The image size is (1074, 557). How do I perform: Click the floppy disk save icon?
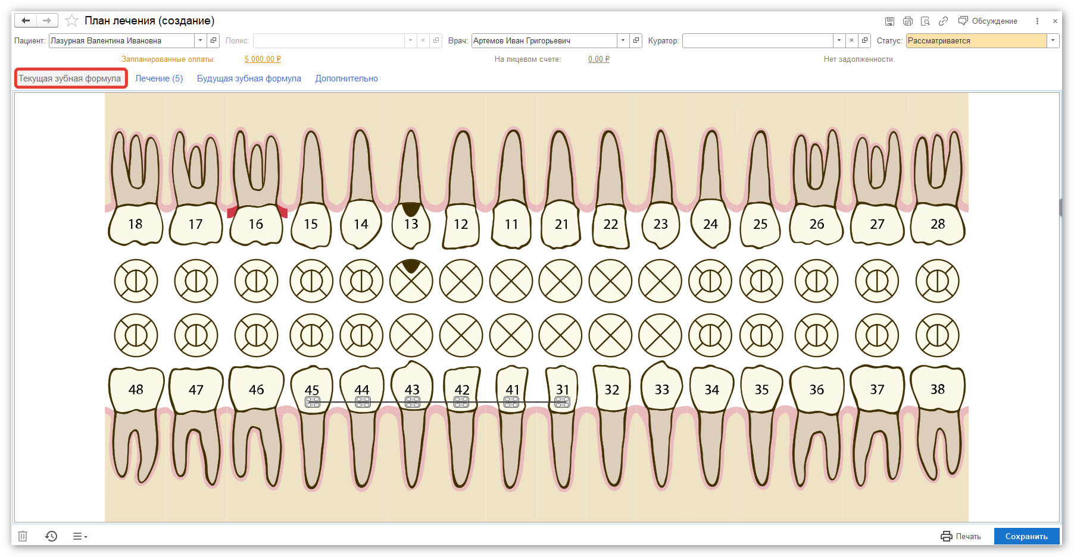(889, 21)
